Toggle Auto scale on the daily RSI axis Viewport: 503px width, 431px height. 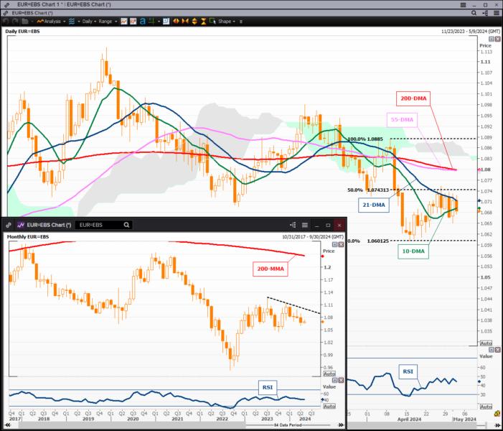[486, 407]
